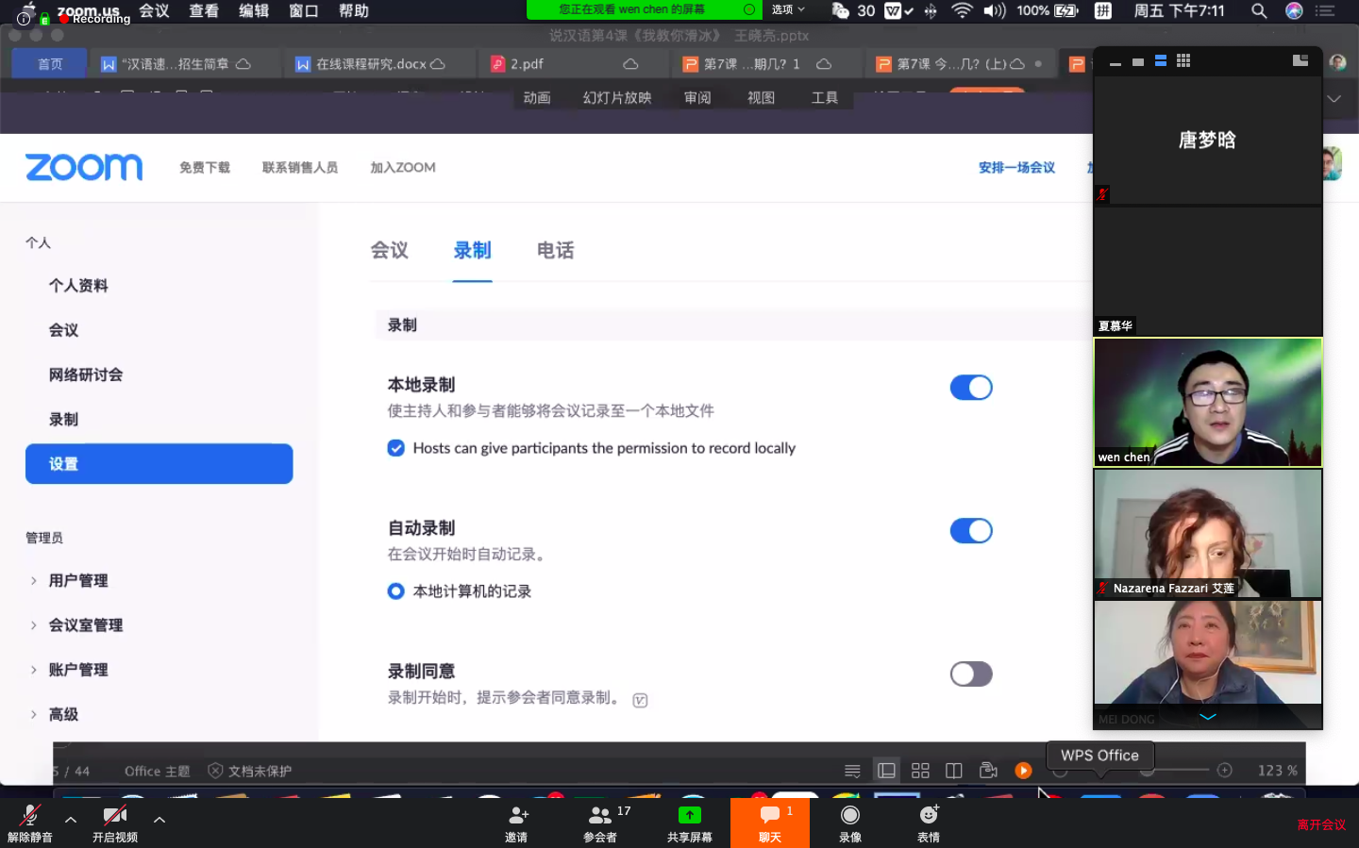
Task: Uncheck 'Hosts can give participants the permission' checkbox
Action: tap(396, 448)
